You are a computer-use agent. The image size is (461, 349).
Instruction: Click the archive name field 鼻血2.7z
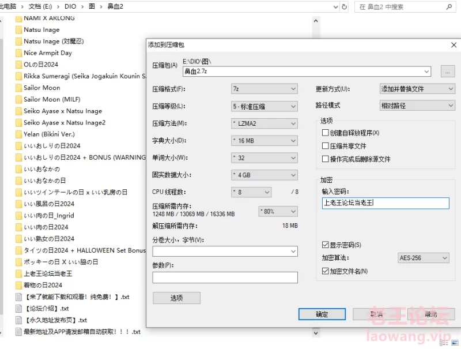coord(307,72)
